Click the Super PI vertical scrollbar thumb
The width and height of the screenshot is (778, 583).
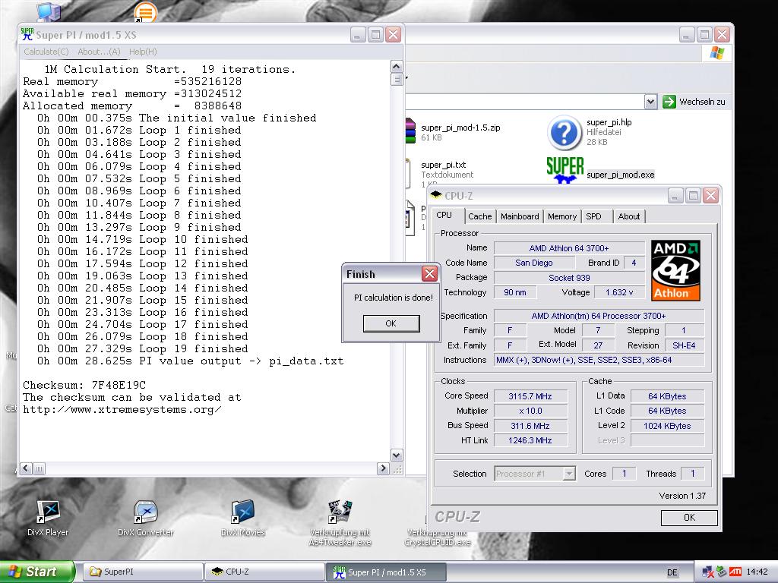click(x=397, y=79)
